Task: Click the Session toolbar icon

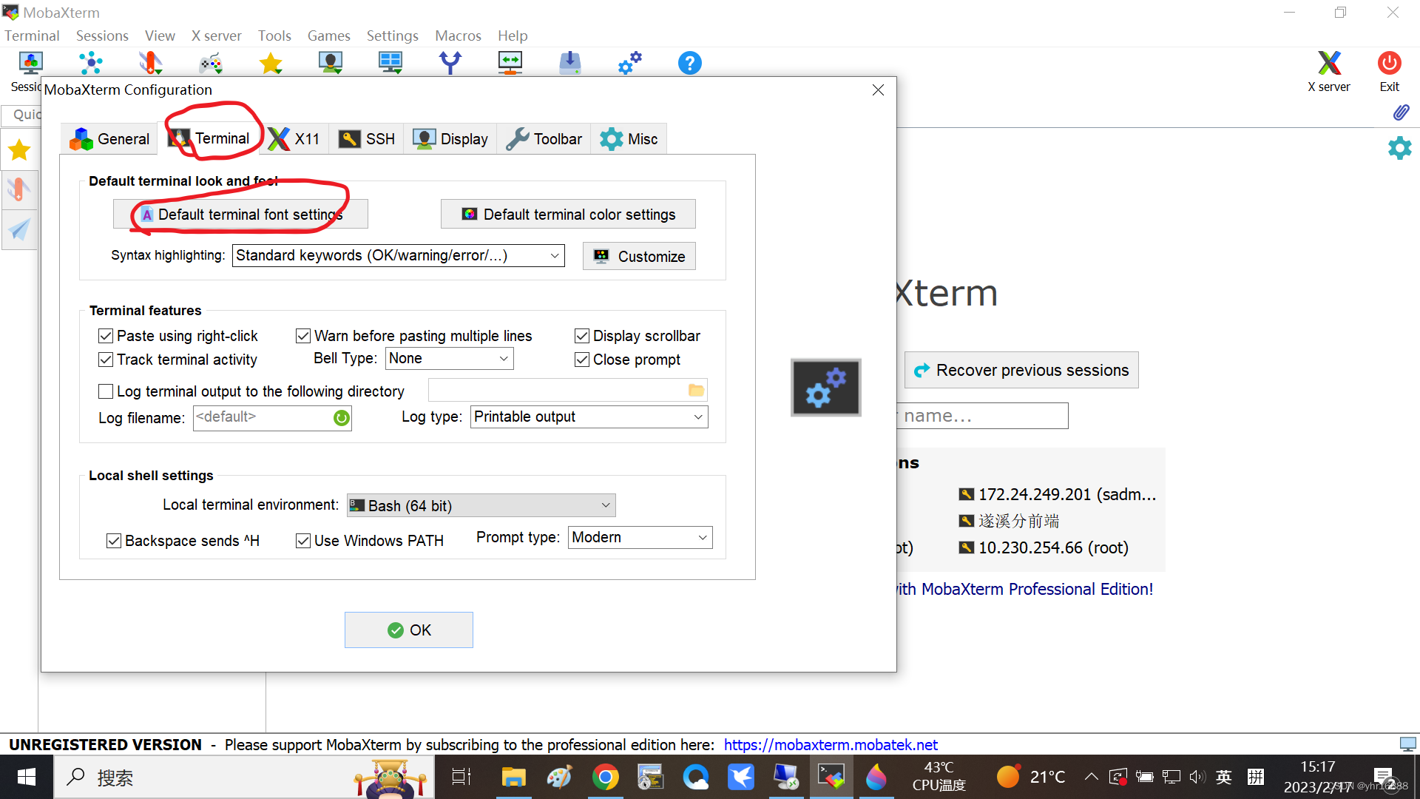Action: tap(30, 64)
